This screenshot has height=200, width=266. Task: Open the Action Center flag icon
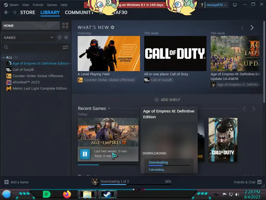(x=225, y=194)
